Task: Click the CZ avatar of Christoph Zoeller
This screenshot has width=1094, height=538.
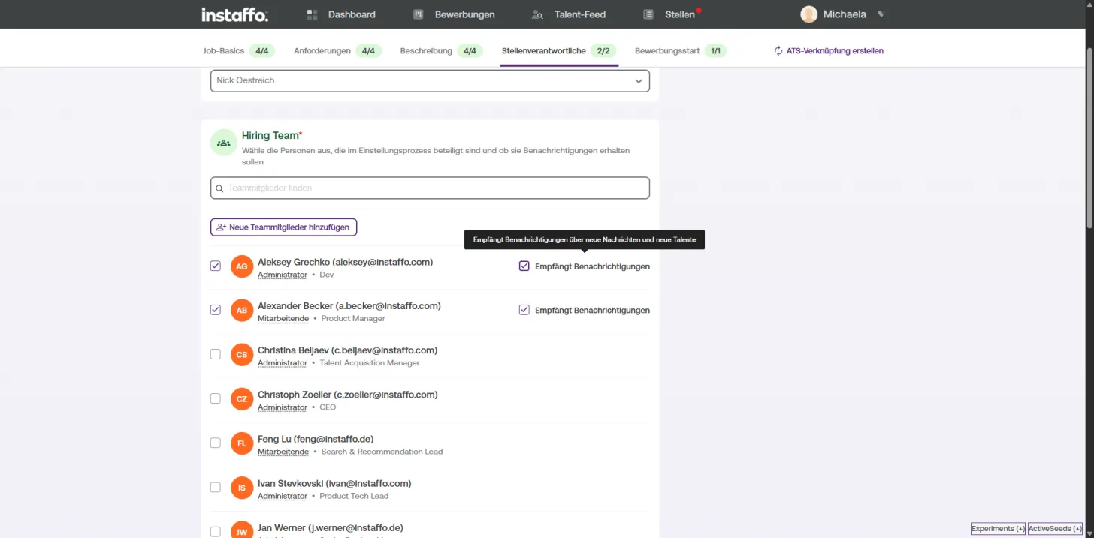Action: (x=242, y=399)
